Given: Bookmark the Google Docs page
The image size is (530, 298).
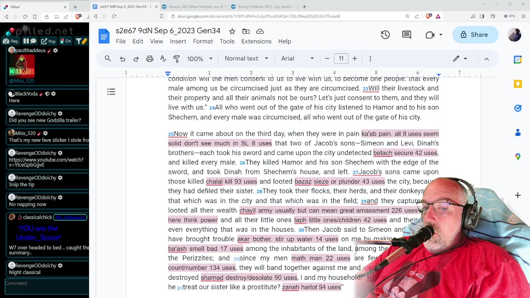Looking at the screenshot, I should (161, 16).
